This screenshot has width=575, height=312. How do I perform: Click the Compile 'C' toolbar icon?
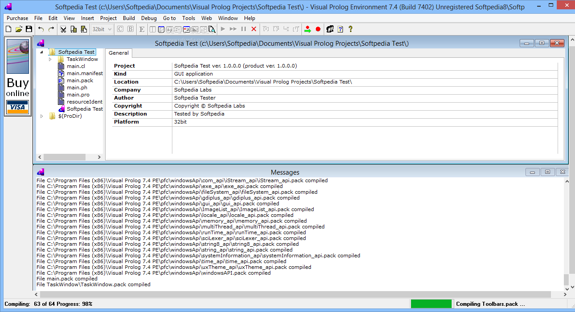coord(120,29)
